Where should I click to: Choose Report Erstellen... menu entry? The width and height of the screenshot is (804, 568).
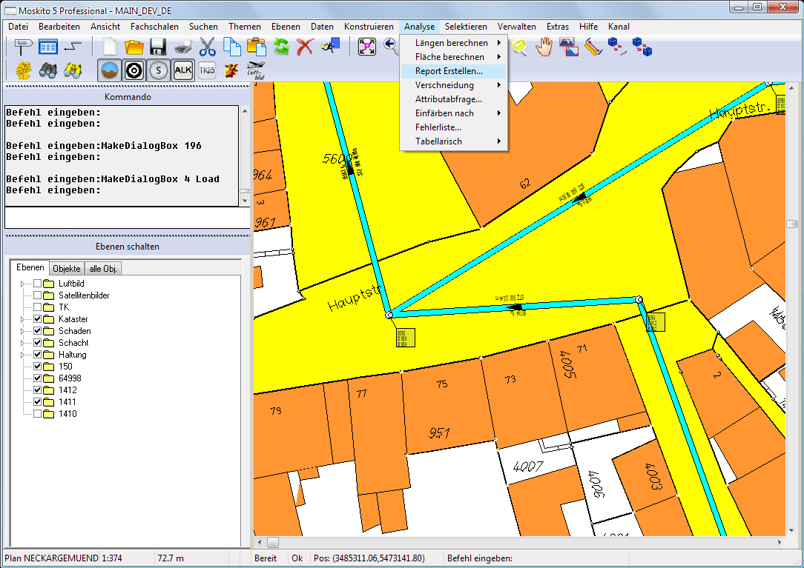[x=453, y=71]
